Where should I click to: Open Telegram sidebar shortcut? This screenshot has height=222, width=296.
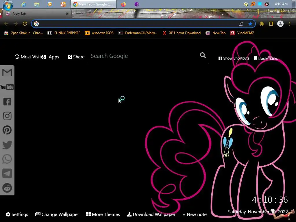click(7, 173)
